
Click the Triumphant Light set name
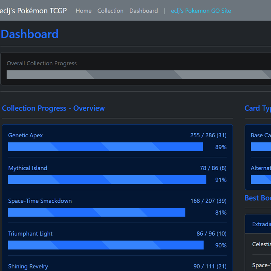(x=30, y=234)
